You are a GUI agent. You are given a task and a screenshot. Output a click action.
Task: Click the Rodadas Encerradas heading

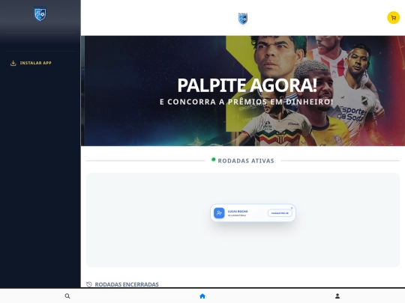tap(127, 284)
